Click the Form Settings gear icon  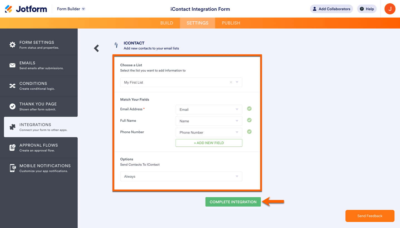click(x=13, y=45)
